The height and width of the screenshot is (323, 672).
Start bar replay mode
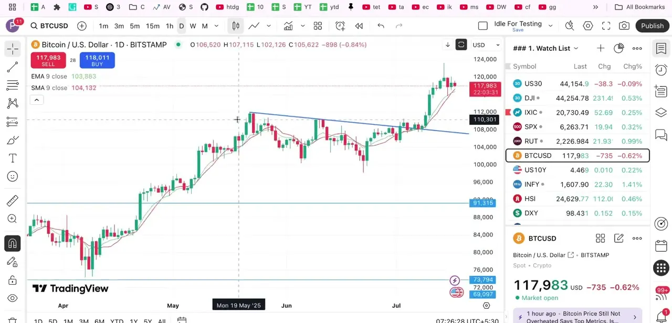point(359,26)
